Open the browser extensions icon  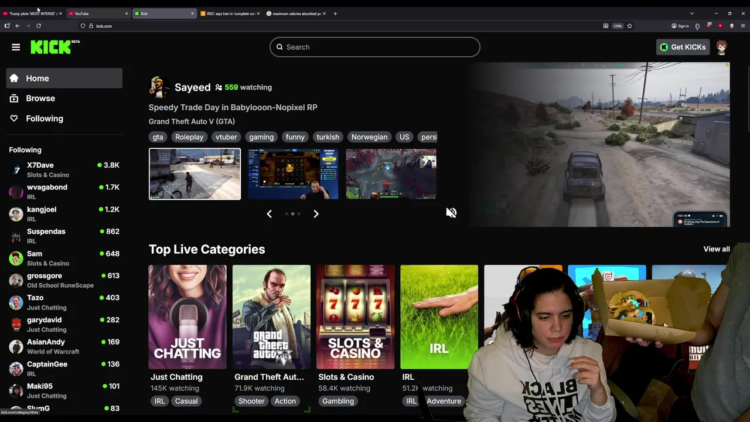coord(697,26)
